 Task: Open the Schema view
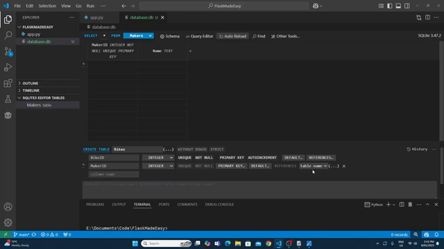[x=170, y=36]
